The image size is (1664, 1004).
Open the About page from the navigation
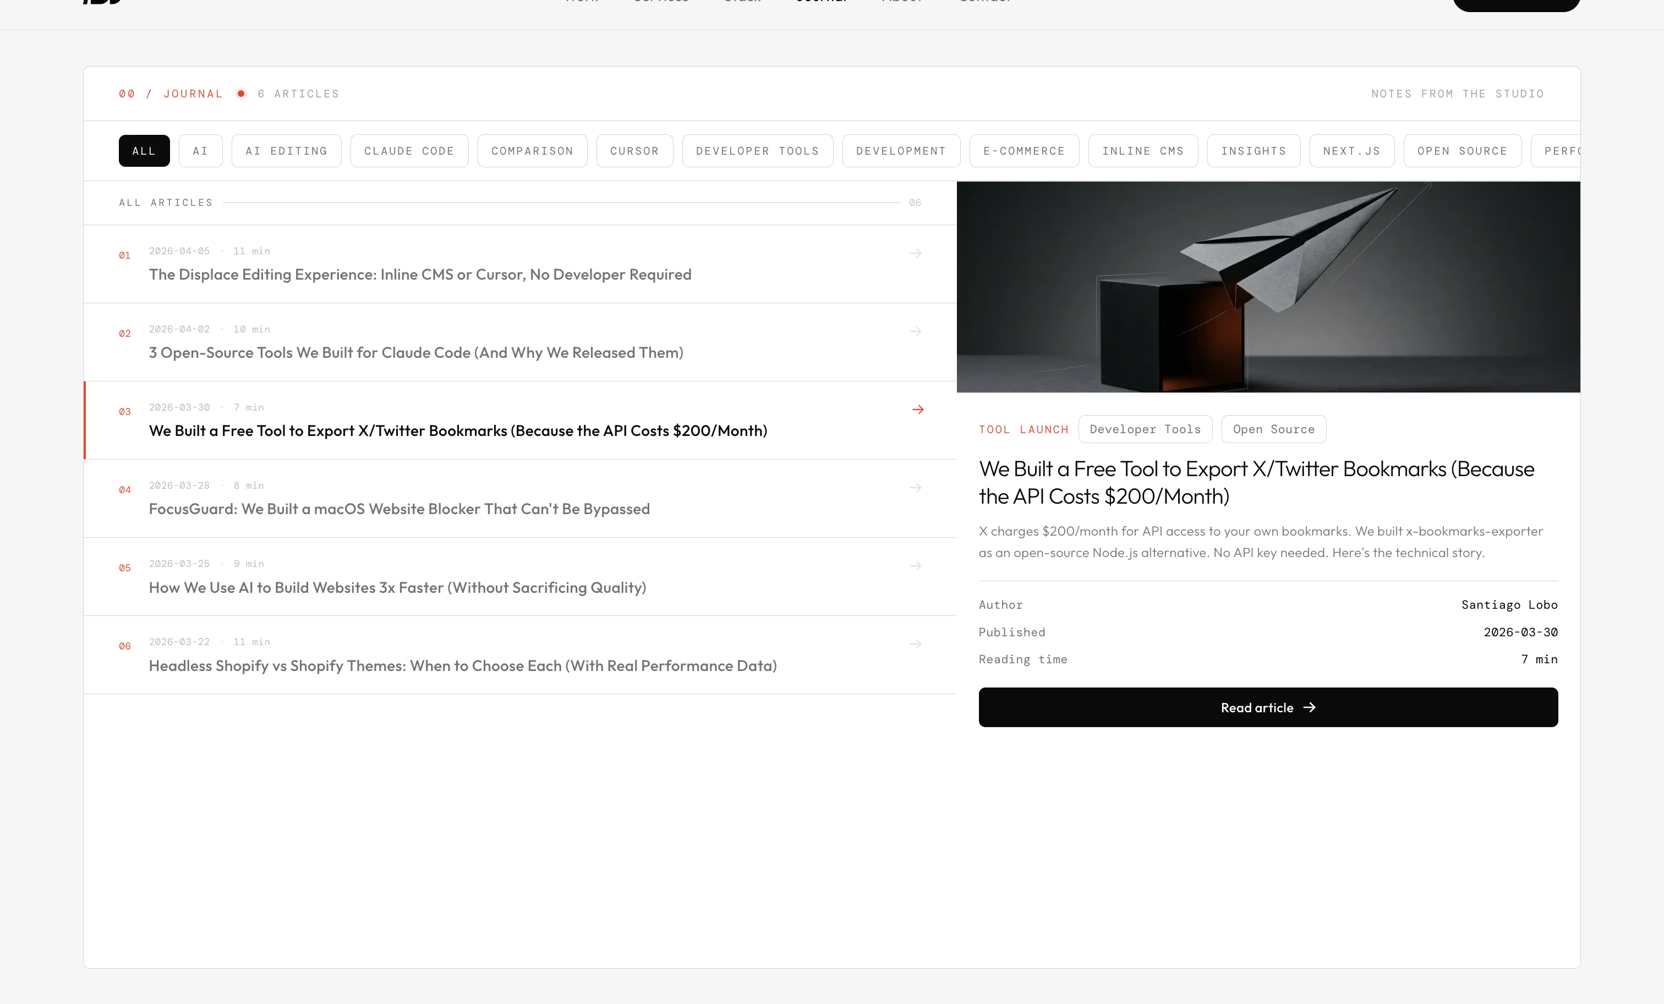pos(902,2)
